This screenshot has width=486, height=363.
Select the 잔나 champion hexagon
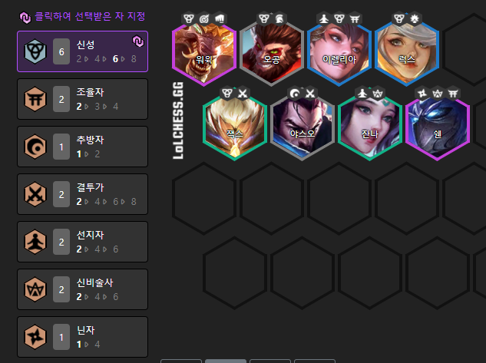(x=370, y=127)
